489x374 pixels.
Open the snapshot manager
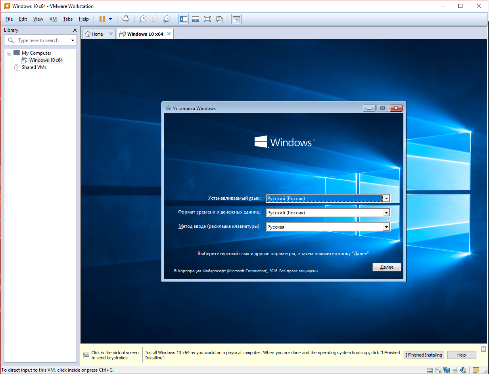pos(167,19)
